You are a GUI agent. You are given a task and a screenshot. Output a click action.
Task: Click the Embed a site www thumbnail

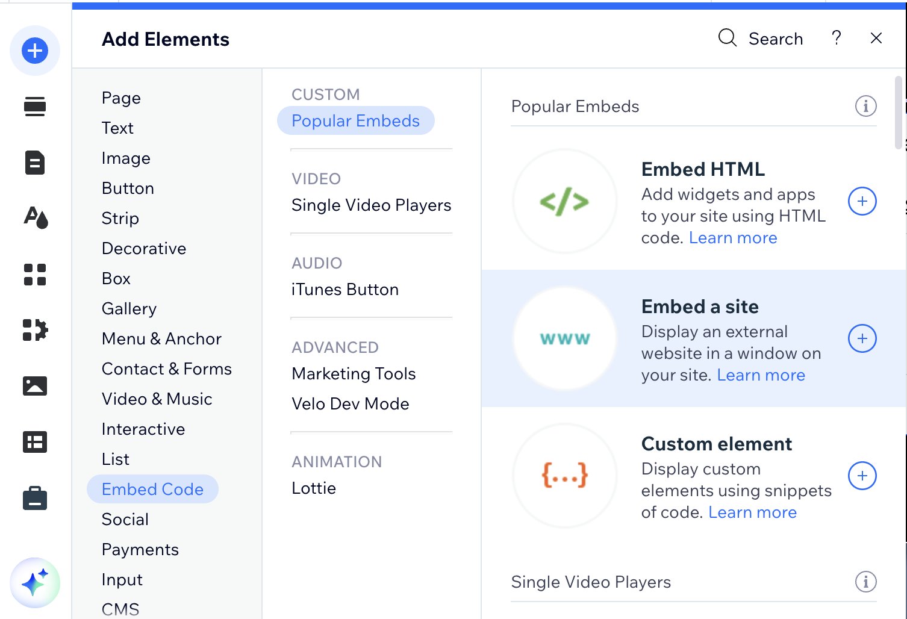click(564, 338)
